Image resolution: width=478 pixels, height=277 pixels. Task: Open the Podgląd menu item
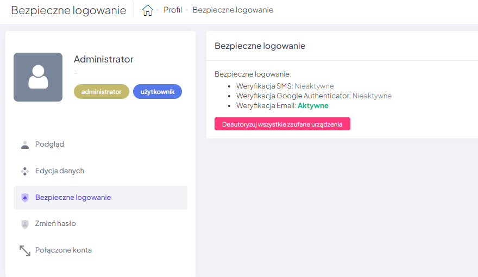(x=49, y=144)
